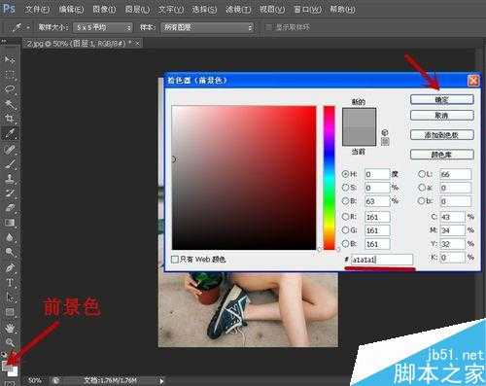Open the eyedropper tool preset picker

[20, 28]
